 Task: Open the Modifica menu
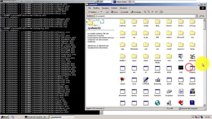tap(96, 8)
